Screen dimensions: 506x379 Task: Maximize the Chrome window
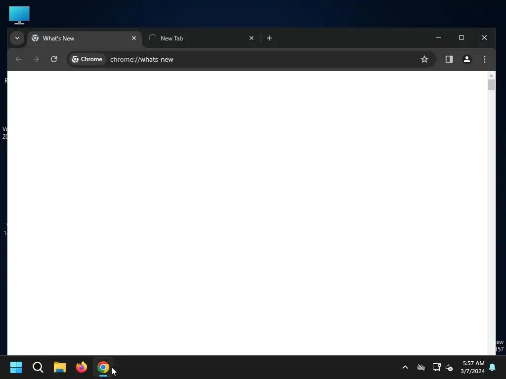tap(462, 38)
